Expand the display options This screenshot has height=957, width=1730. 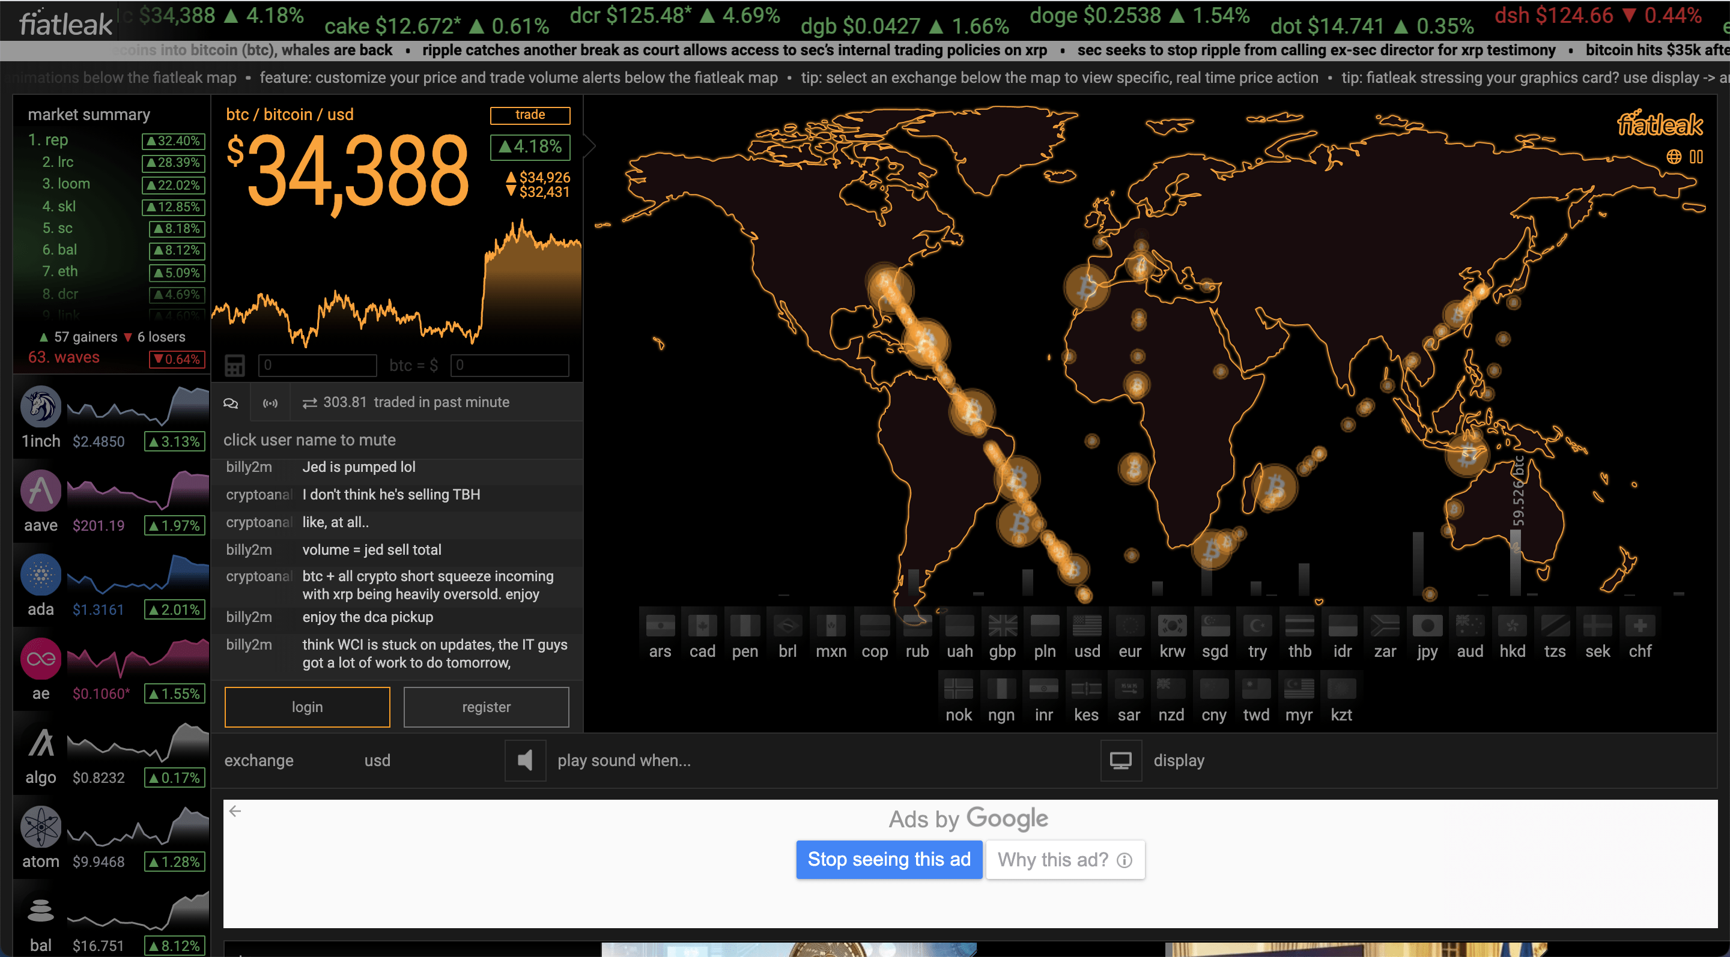(1179, 760)
